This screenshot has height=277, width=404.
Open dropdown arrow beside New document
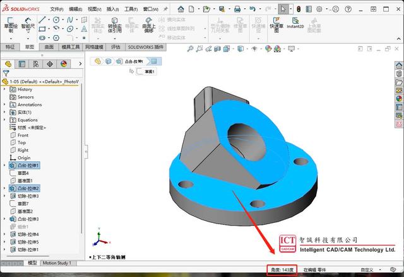pyautogui.click(x=199, y=9)
